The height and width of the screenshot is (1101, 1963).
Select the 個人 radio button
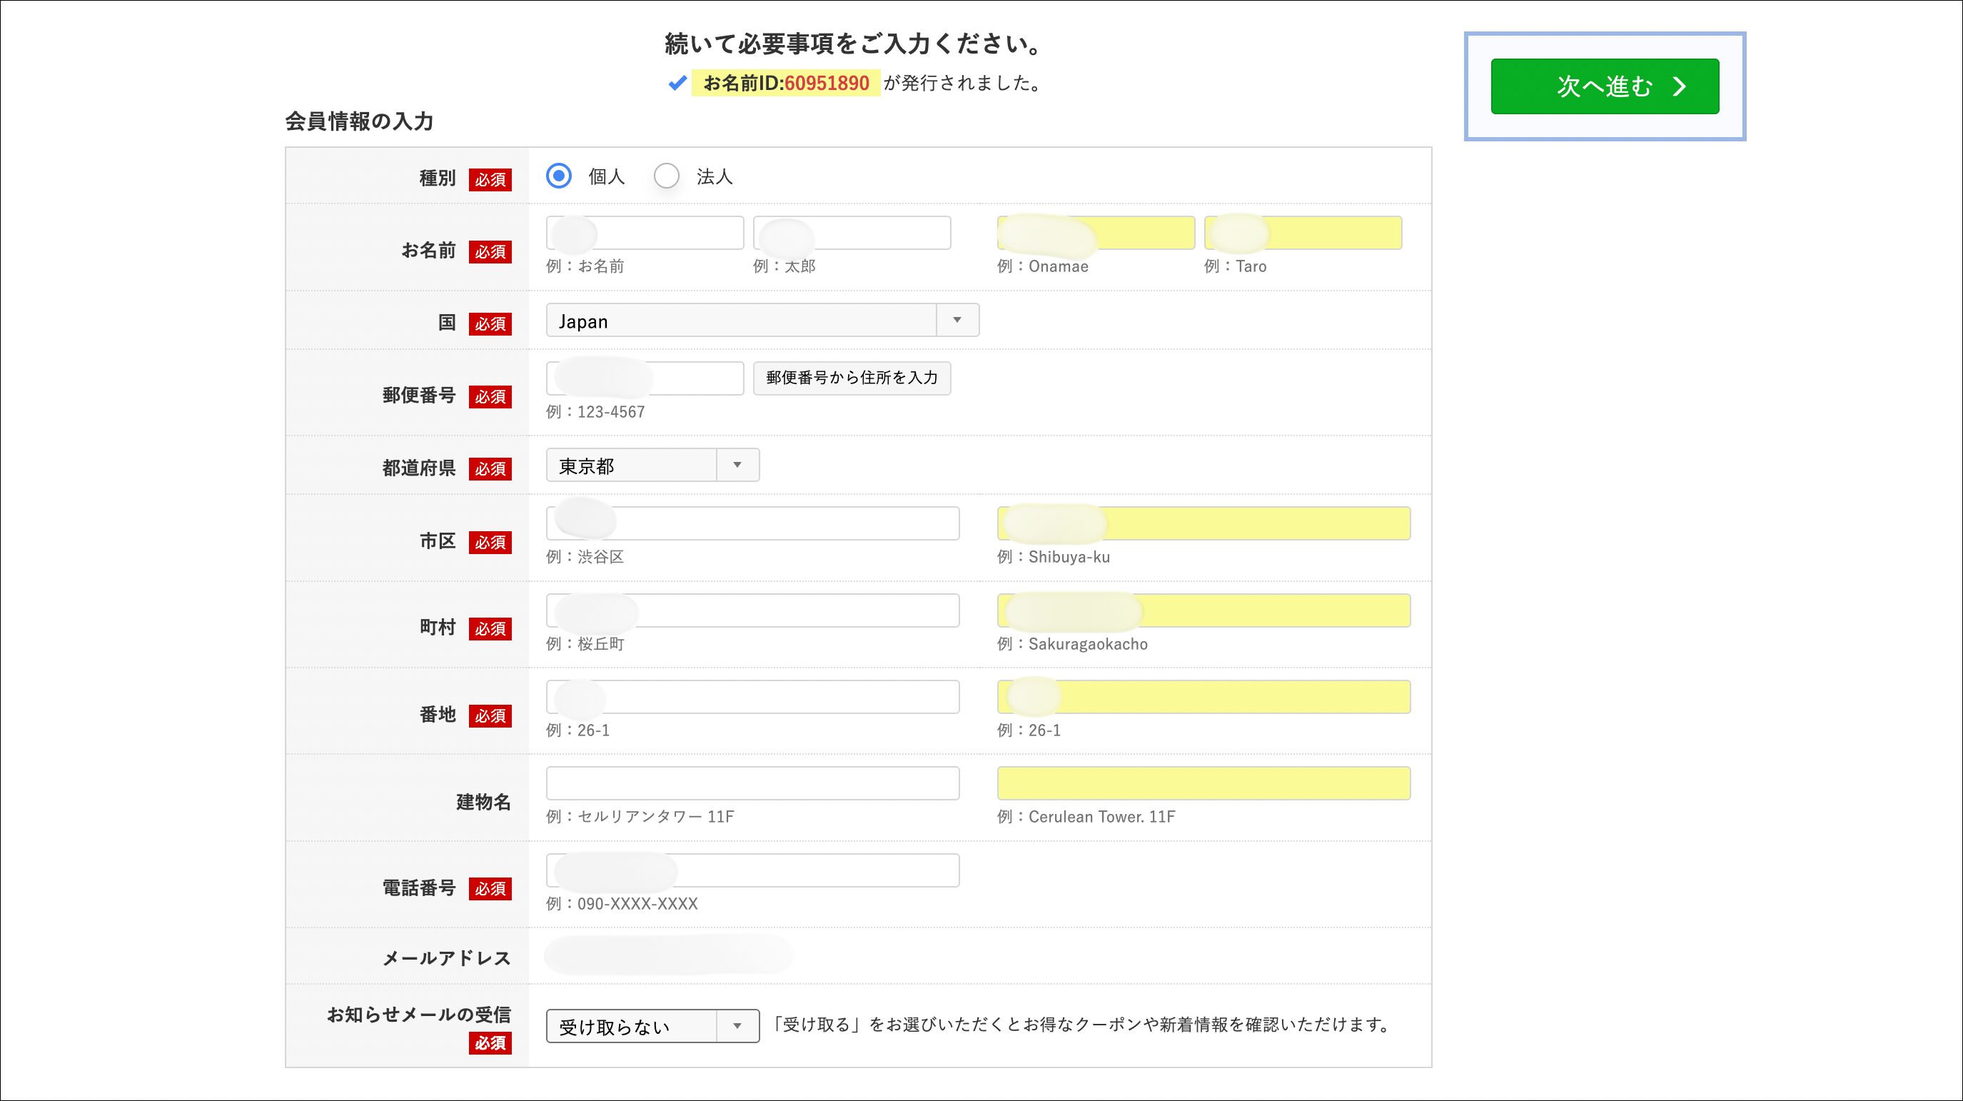point(559,176)
